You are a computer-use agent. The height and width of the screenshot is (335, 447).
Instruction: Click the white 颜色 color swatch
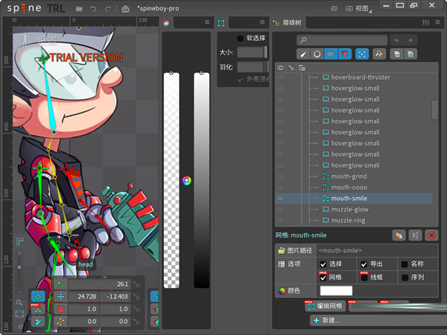(x=336, y=291)
